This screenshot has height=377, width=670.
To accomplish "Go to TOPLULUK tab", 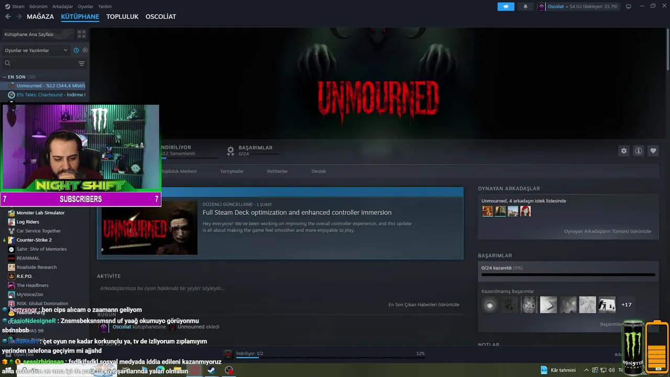I will (x=122, y=17).
